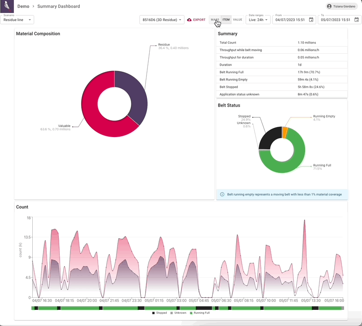The height and width of the screenshot is (326, 362).
Task: Click the EXPORT button label
Action: (199, 20)
